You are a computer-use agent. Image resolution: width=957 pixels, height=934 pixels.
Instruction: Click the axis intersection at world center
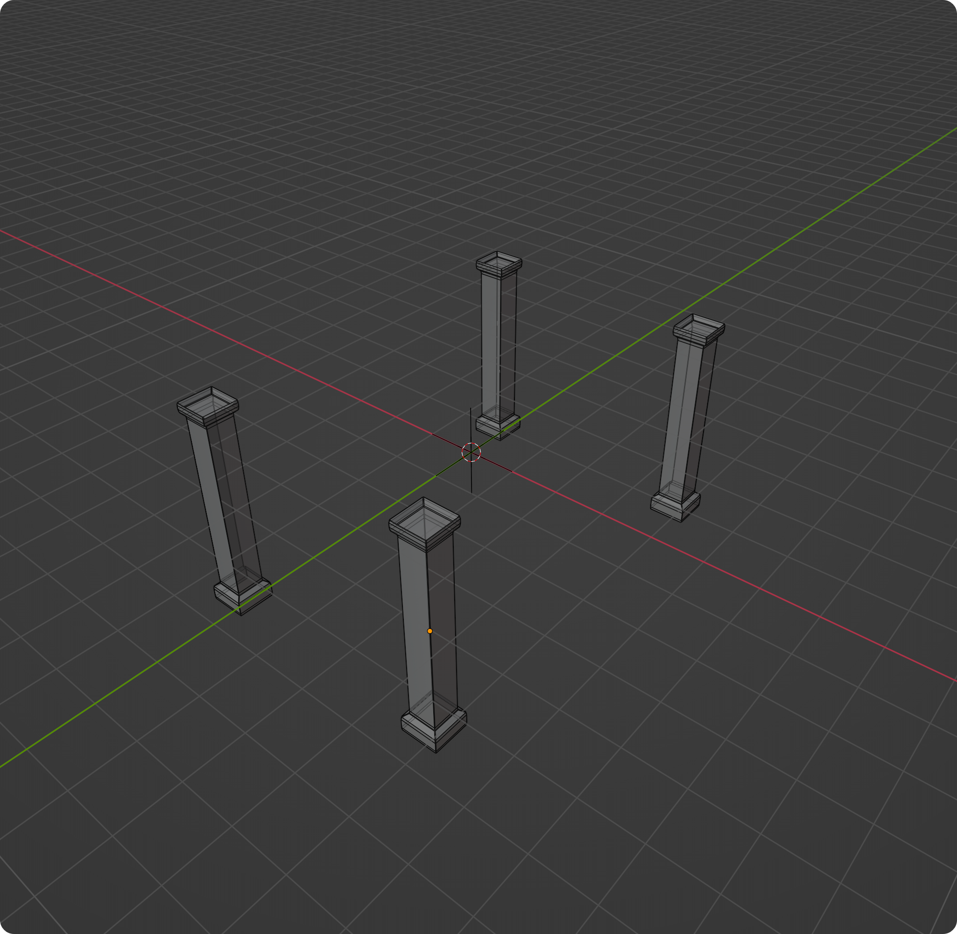(x=471, y=454)
